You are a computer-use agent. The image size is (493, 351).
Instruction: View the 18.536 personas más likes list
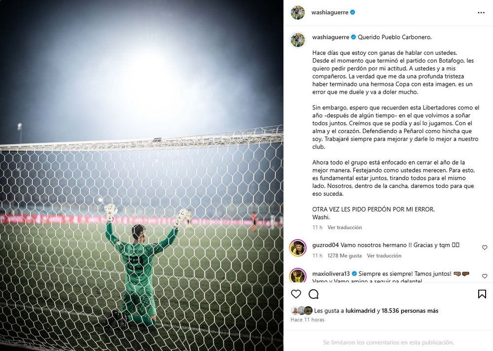pyautogui.click(x=410, y=311)
